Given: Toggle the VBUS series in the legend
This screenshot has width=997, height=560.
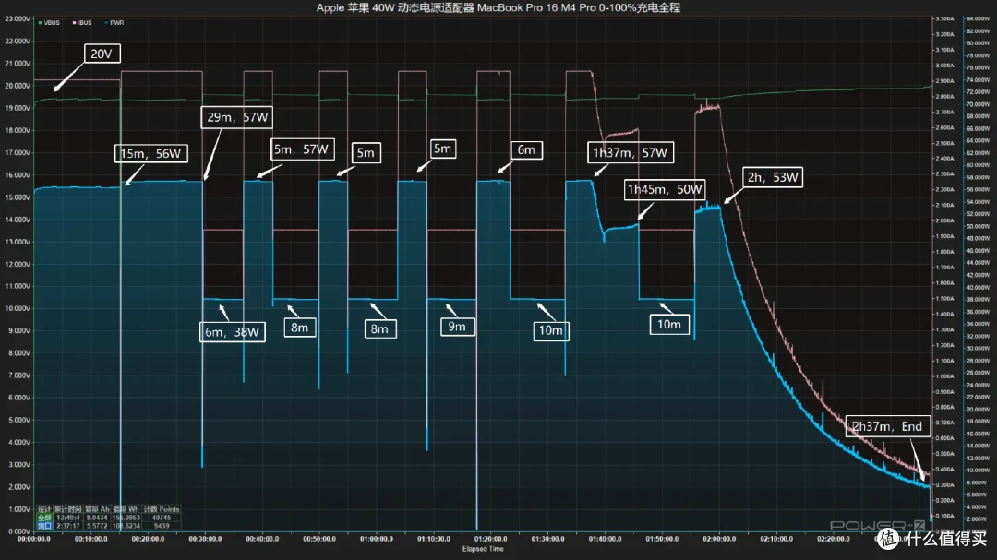Looking at the screenshot, I should [49, 23].
